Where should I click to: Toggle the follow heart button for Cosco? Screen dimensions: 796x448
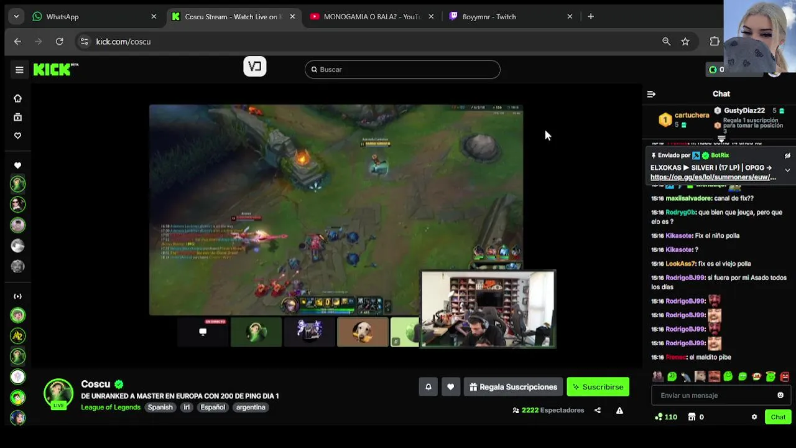tap(450, 387)
